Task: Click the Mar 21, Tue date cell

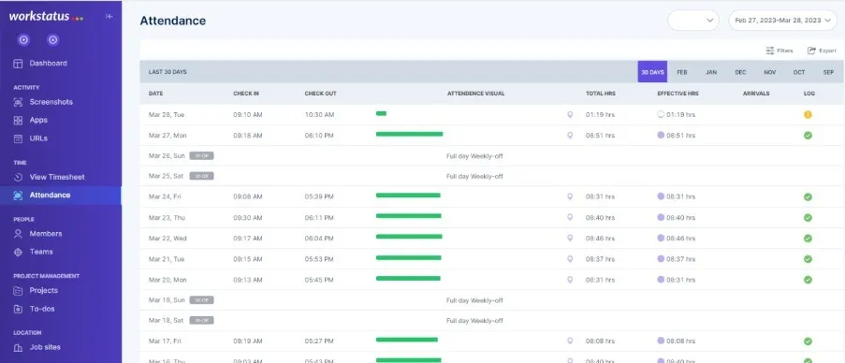Action: click(167, 259)
